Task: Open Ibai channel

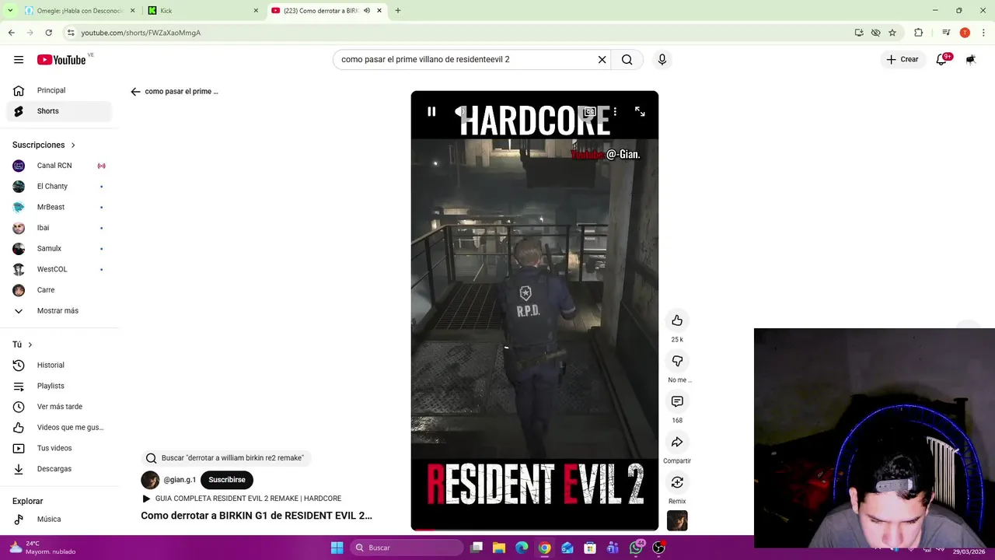Action: point(59,228)
